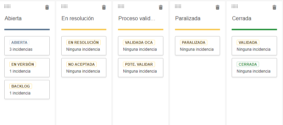Screen dimensions: 283x125
Task: Click the BACKLOG status label
Action: (x=21, y=86)
